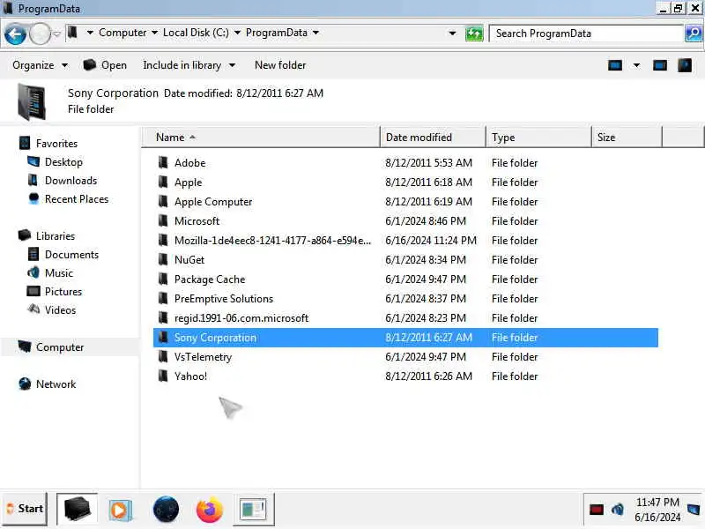This screenshot has width=705, height=529.
Task: Open Pictures library
Action: point(55,292)
